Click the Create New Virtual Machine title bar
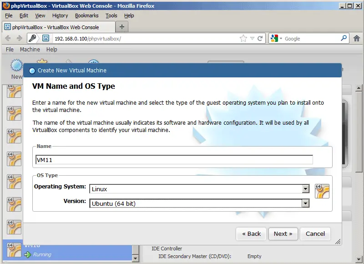This screenshot has width=364, height=264. (x=182, y=71)
